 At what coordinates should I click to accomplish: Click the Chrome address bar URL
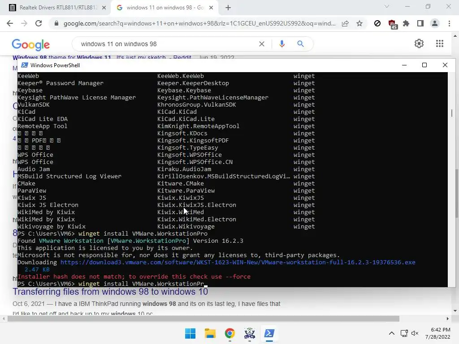pyautogui.click(x=199, y=23)
